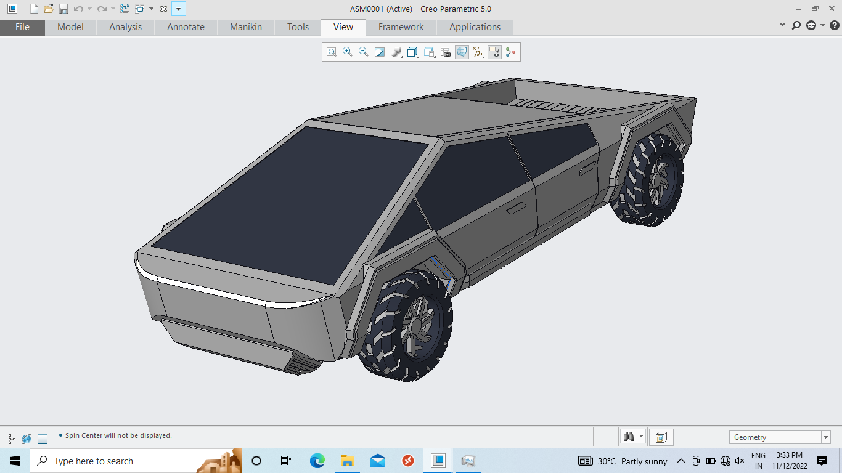The width and height of the screenshot is (842, 473).
Task: Open the Learning Connector graduation-cap icon
Action: [811, 26]
